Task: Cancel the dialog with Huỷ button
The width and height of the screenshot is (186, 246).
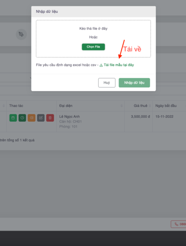Action: [x=107, y=83]
